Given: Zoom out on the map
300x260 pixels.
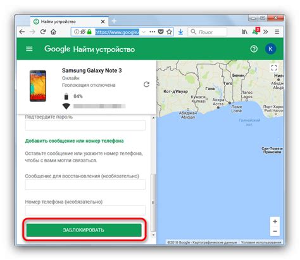Looking at the screenshot, I should click(275, 231).
